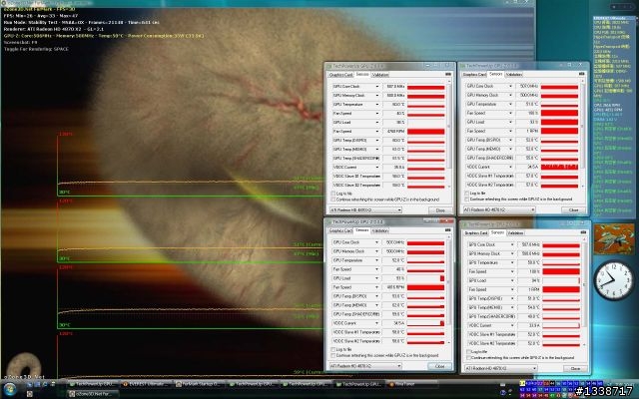This screenshot has height=399, width=639.
Task: Click GPU Core Clock graph bar in the upper-left GPU-Z window
Action: tap(426, 87)
